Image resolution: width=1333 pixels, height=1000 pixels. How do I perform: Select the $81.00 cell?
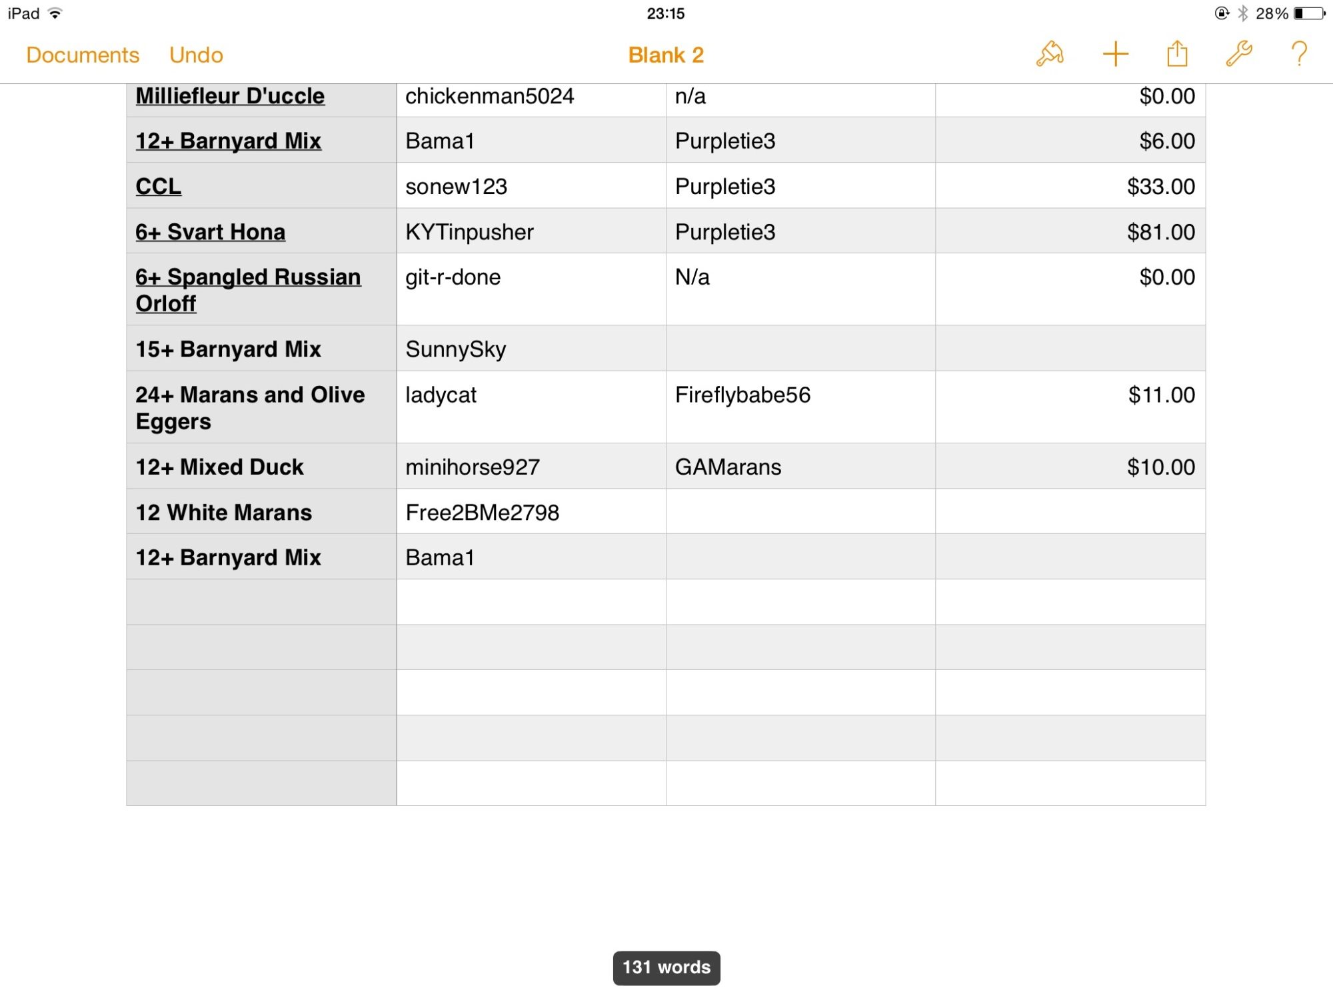click(x=1070, y=231)
